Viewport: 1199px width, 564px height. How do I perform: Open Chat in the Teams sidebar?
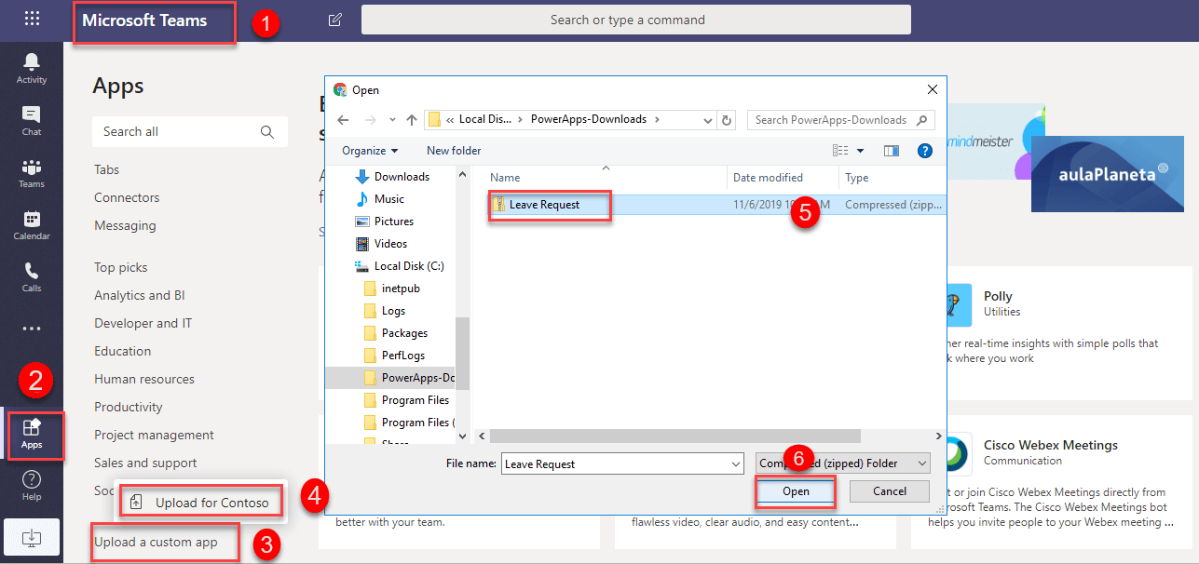pyautogui.click(x=32, y=120)
